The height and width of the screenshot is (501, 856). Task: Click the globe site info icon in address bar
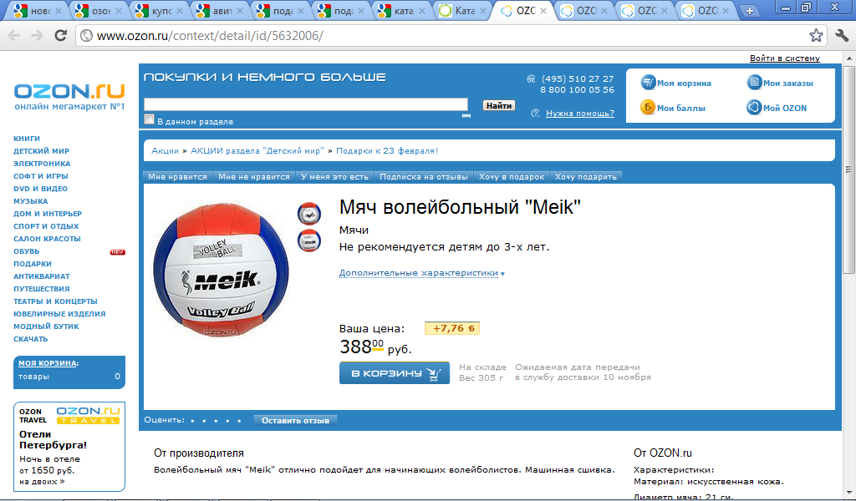click(86, 36)
